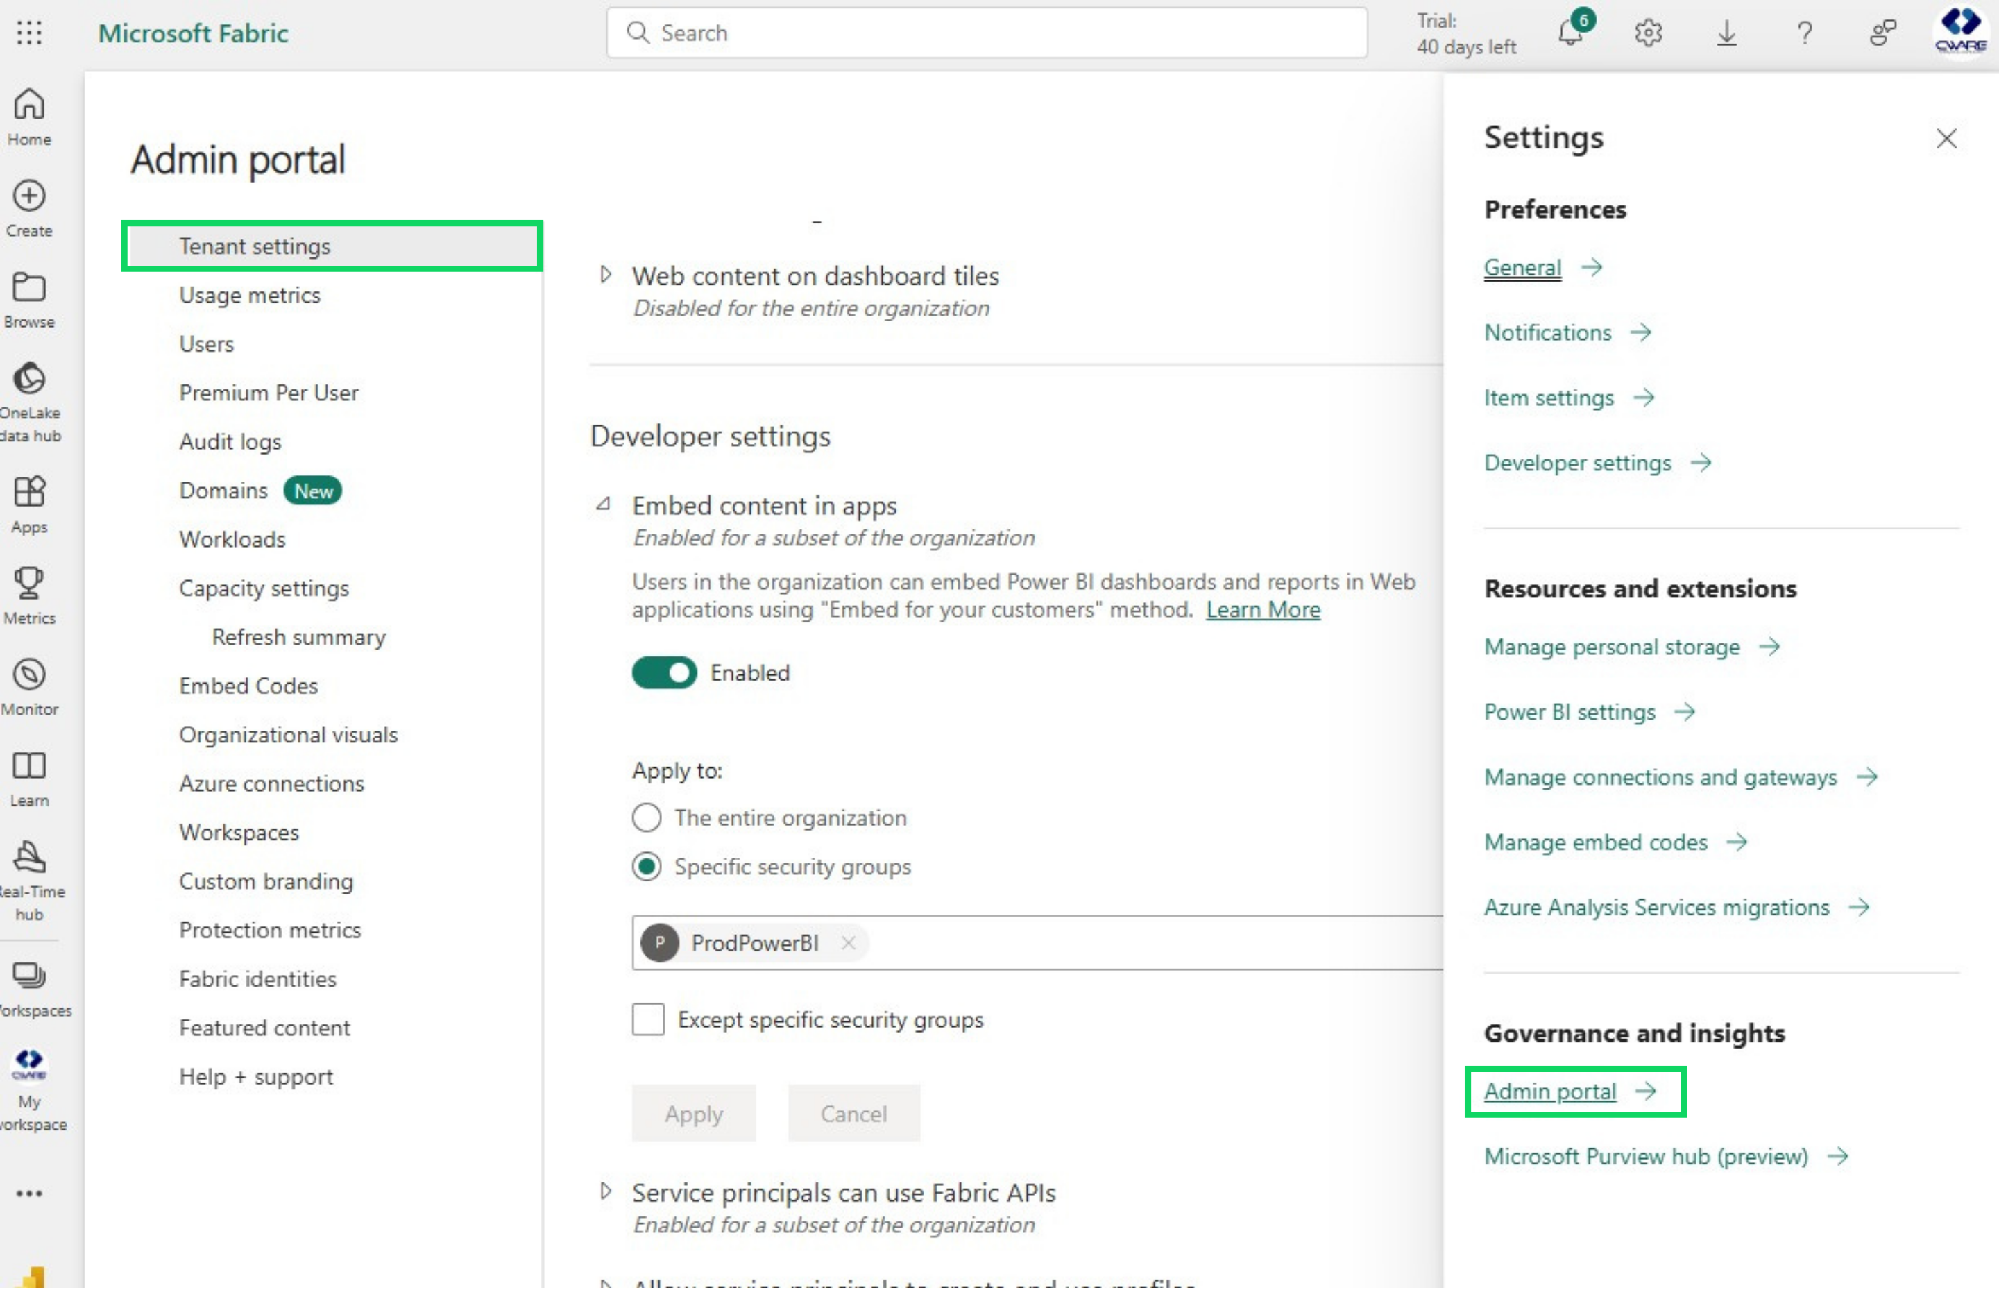Image resolution: width=1999 pixels, height=1290 pixels.
Task: Open Real-Time hub from sidebar
Action: click(x=29, y=879)
